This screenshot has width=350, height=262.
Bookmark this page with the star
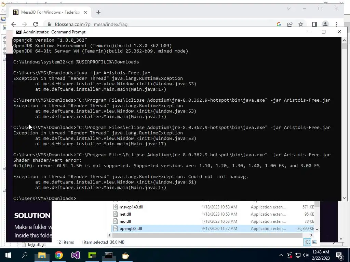point(301,24)
